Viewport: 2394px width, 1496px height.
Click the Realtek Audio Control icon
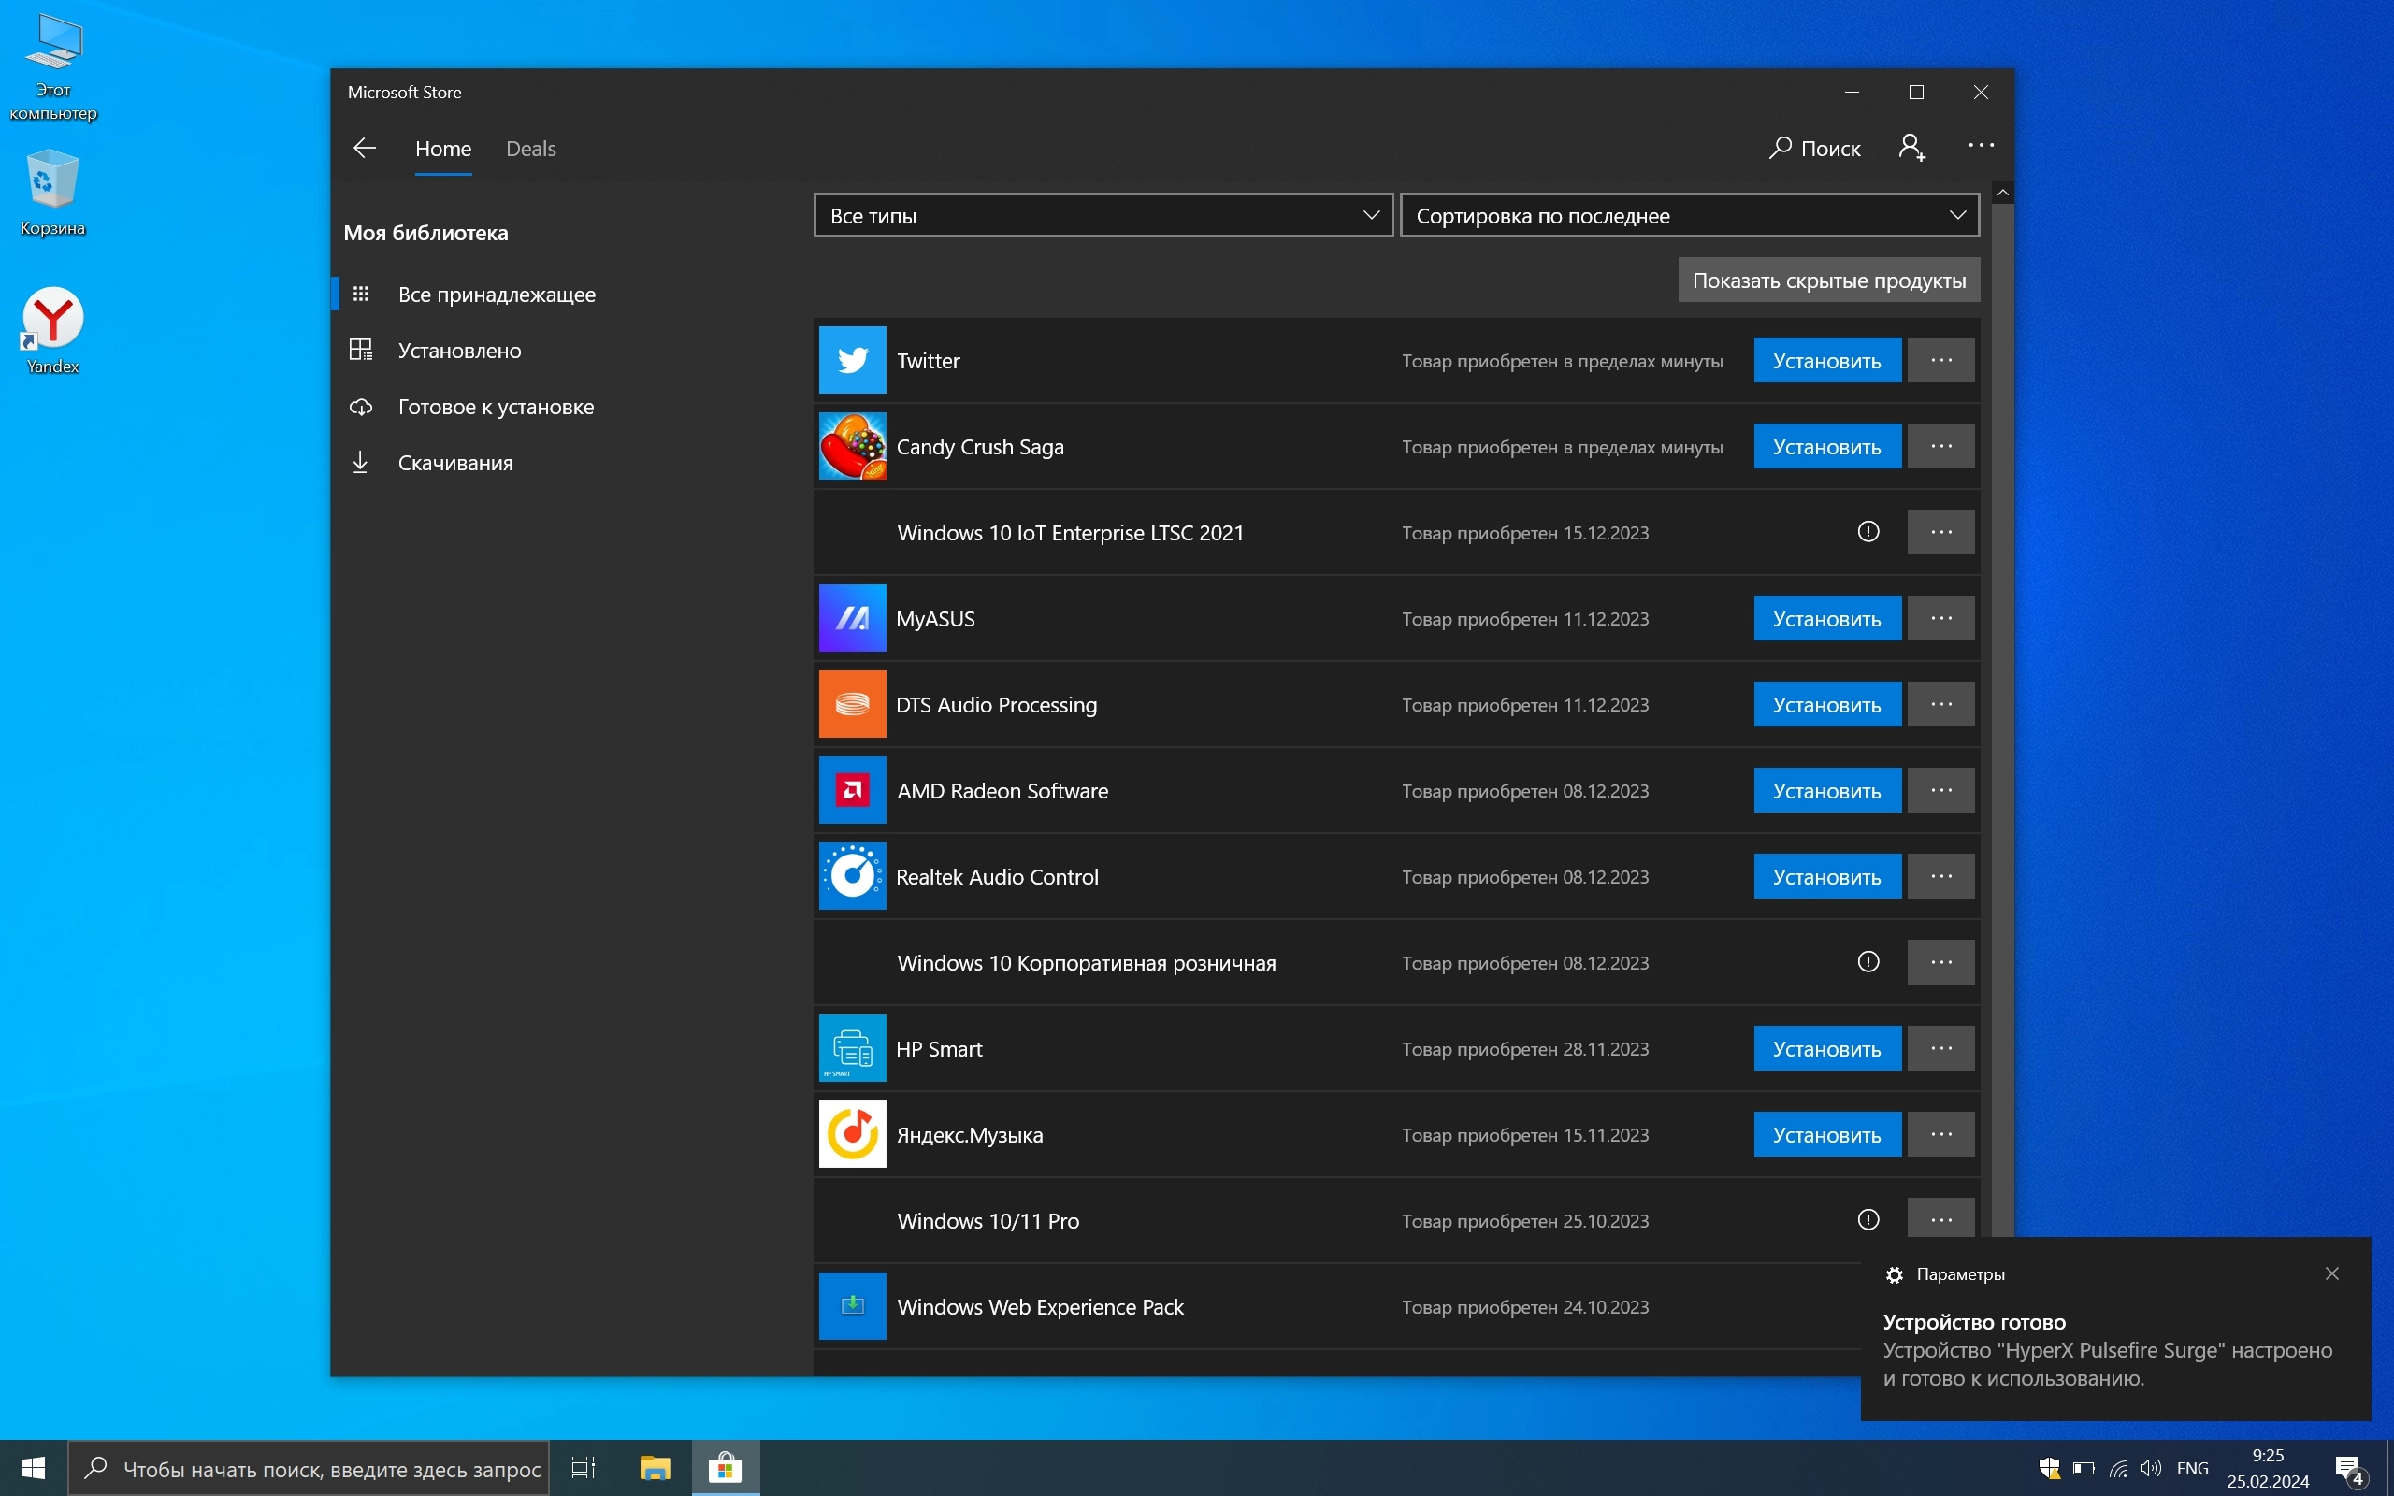click(852, 877)
